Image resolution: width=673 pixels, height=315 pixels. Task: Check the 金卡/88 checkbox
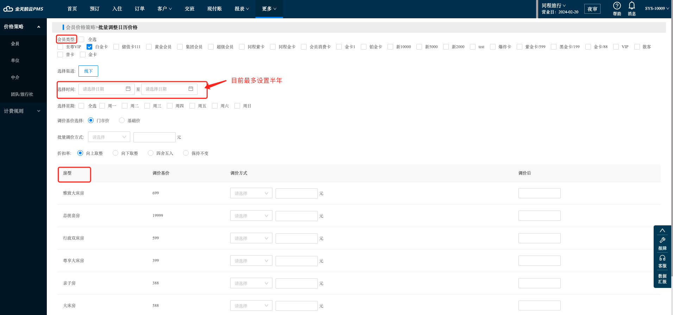pyautogui.click(x=588, y=47)
